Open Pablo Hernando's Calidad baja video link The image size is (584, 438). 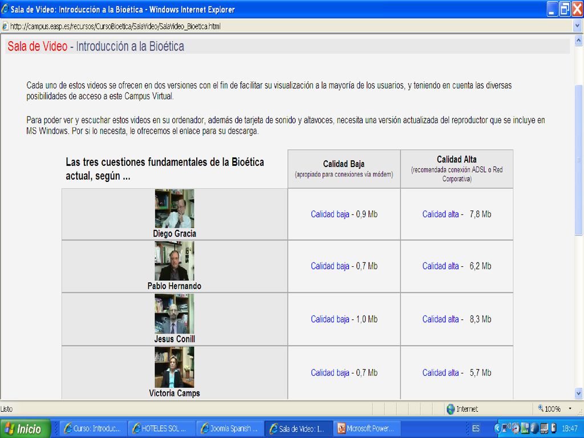pyautogui.click(x=330, y=266)
